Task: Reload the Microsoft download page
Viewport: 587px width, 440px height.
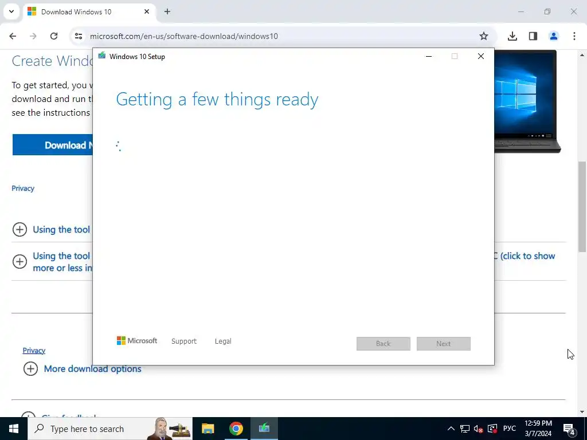Action: (54, 36)
